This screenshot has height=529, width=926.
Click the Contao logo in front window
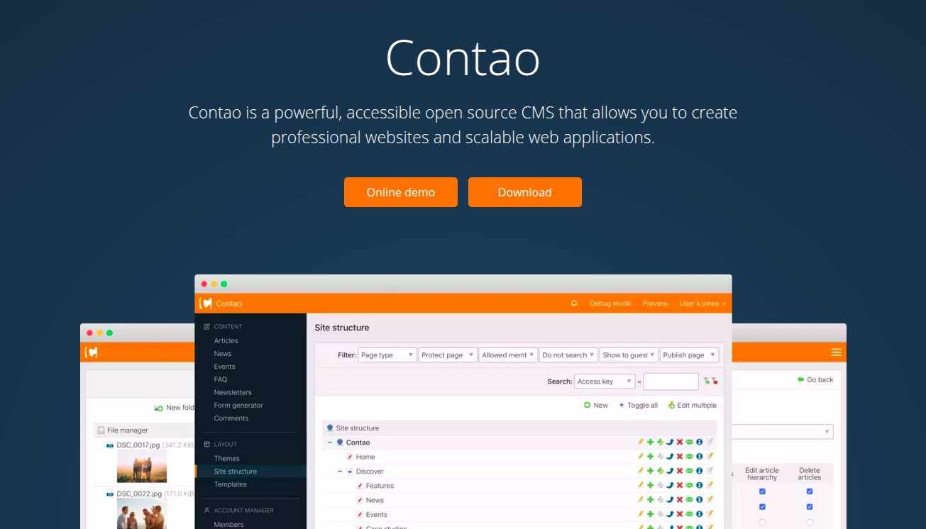[206, 304]
